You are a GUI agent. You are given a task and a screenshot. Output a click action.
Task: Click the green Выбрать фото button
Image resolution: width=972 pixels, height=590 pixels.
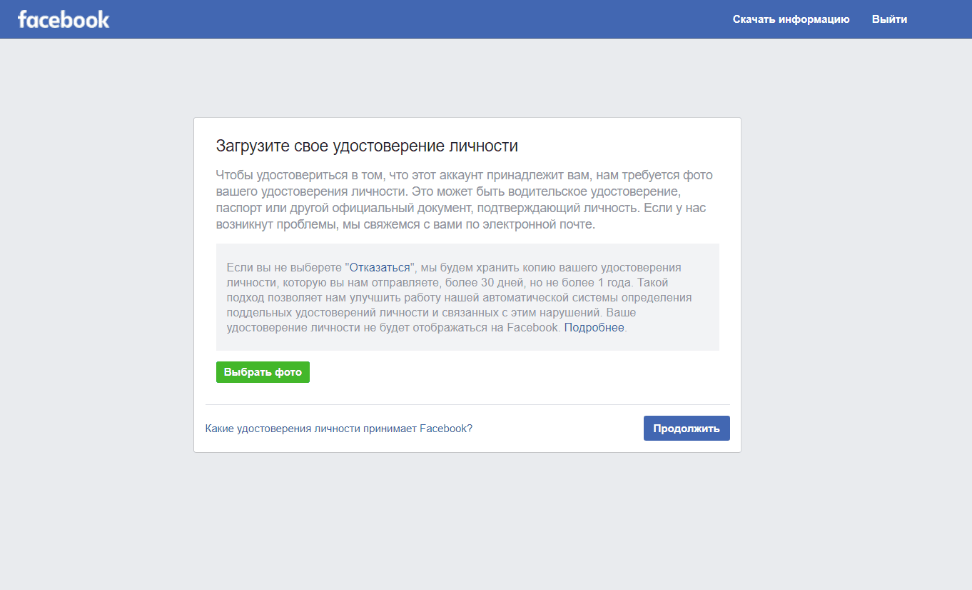pyautogui.click(x=263, y=372)
